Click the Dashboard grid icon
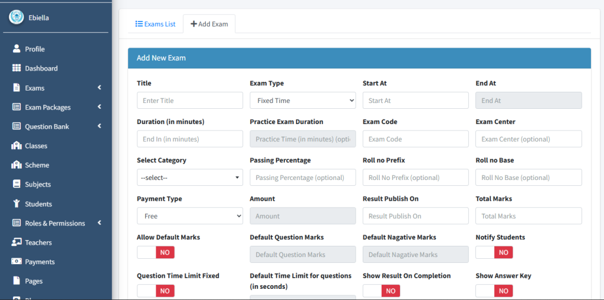 (17, 68)
